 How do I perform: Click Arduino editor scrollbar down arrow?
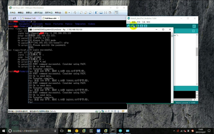pos(197,84)
